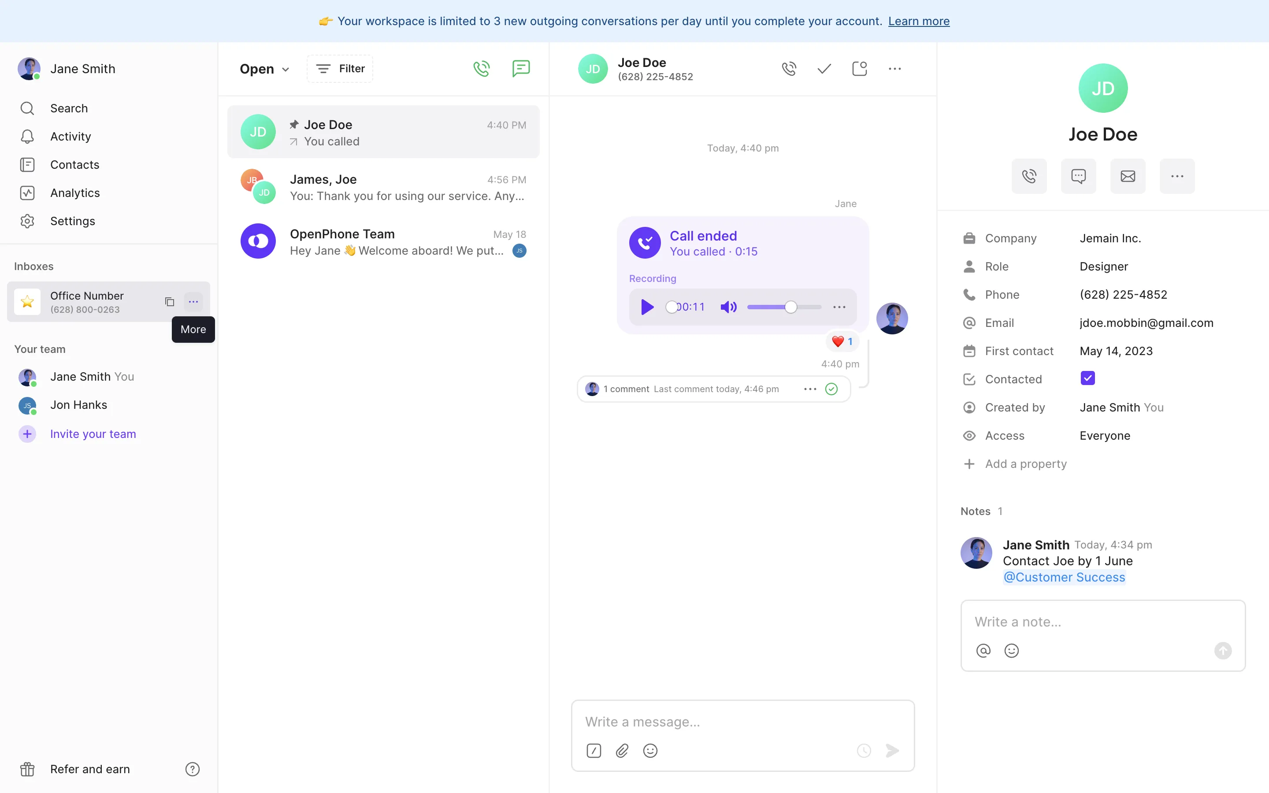The width and height of the screenshot is (1269, 793).
Task: Adjust the recording volume slider
Action: [x=791, y=307]
